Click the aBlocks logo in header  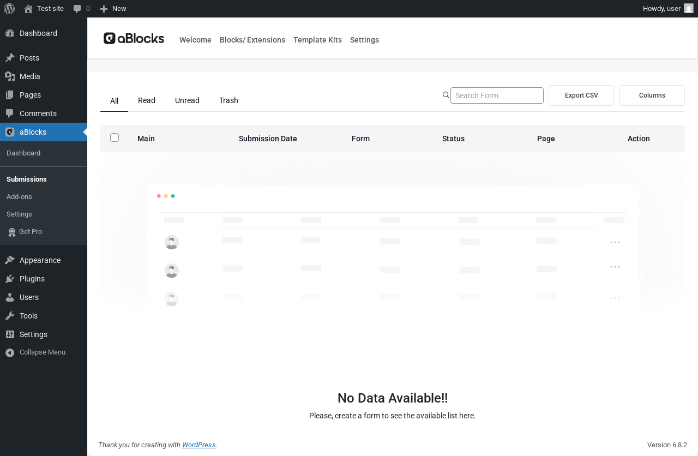coord(134,38)
